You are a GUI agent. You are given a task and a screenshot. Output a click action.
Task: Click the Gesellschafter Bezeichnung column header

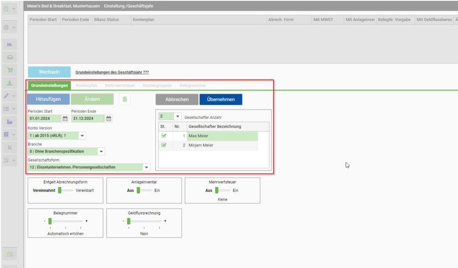coord(228,126)
